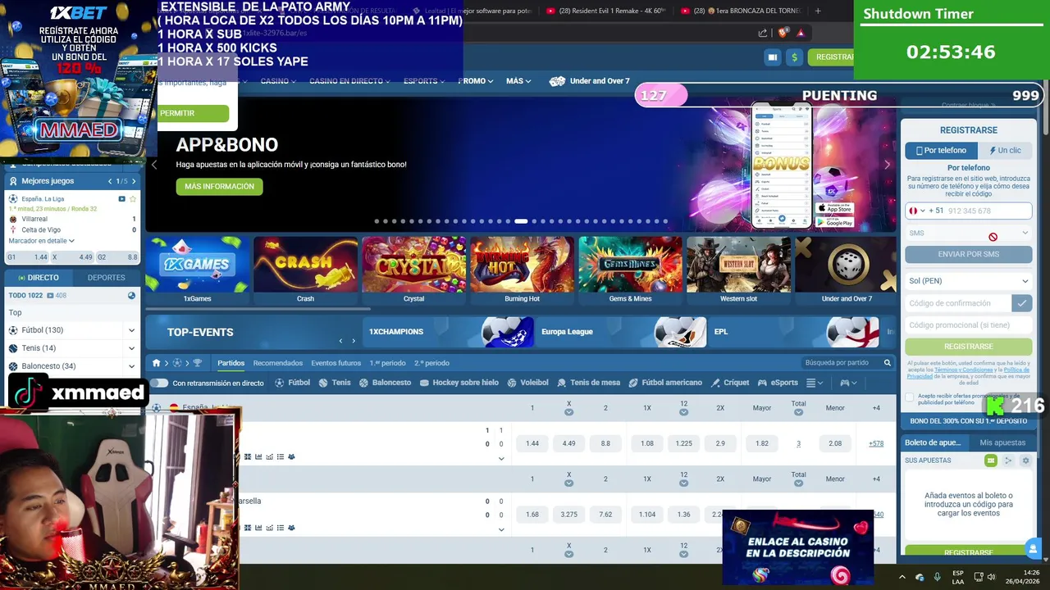Select the Eventos futuros tab
This screenshot has width=1050, height=590.
(336, 363)
